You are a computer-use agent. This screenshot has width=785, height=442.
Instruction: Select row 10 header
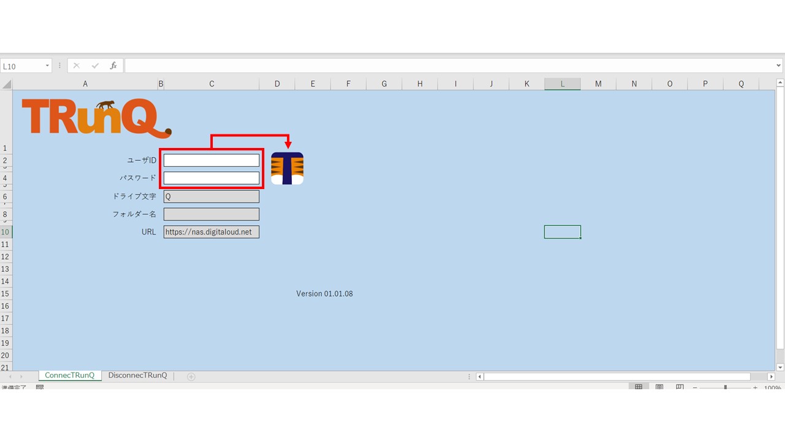(x=6, y=232)
